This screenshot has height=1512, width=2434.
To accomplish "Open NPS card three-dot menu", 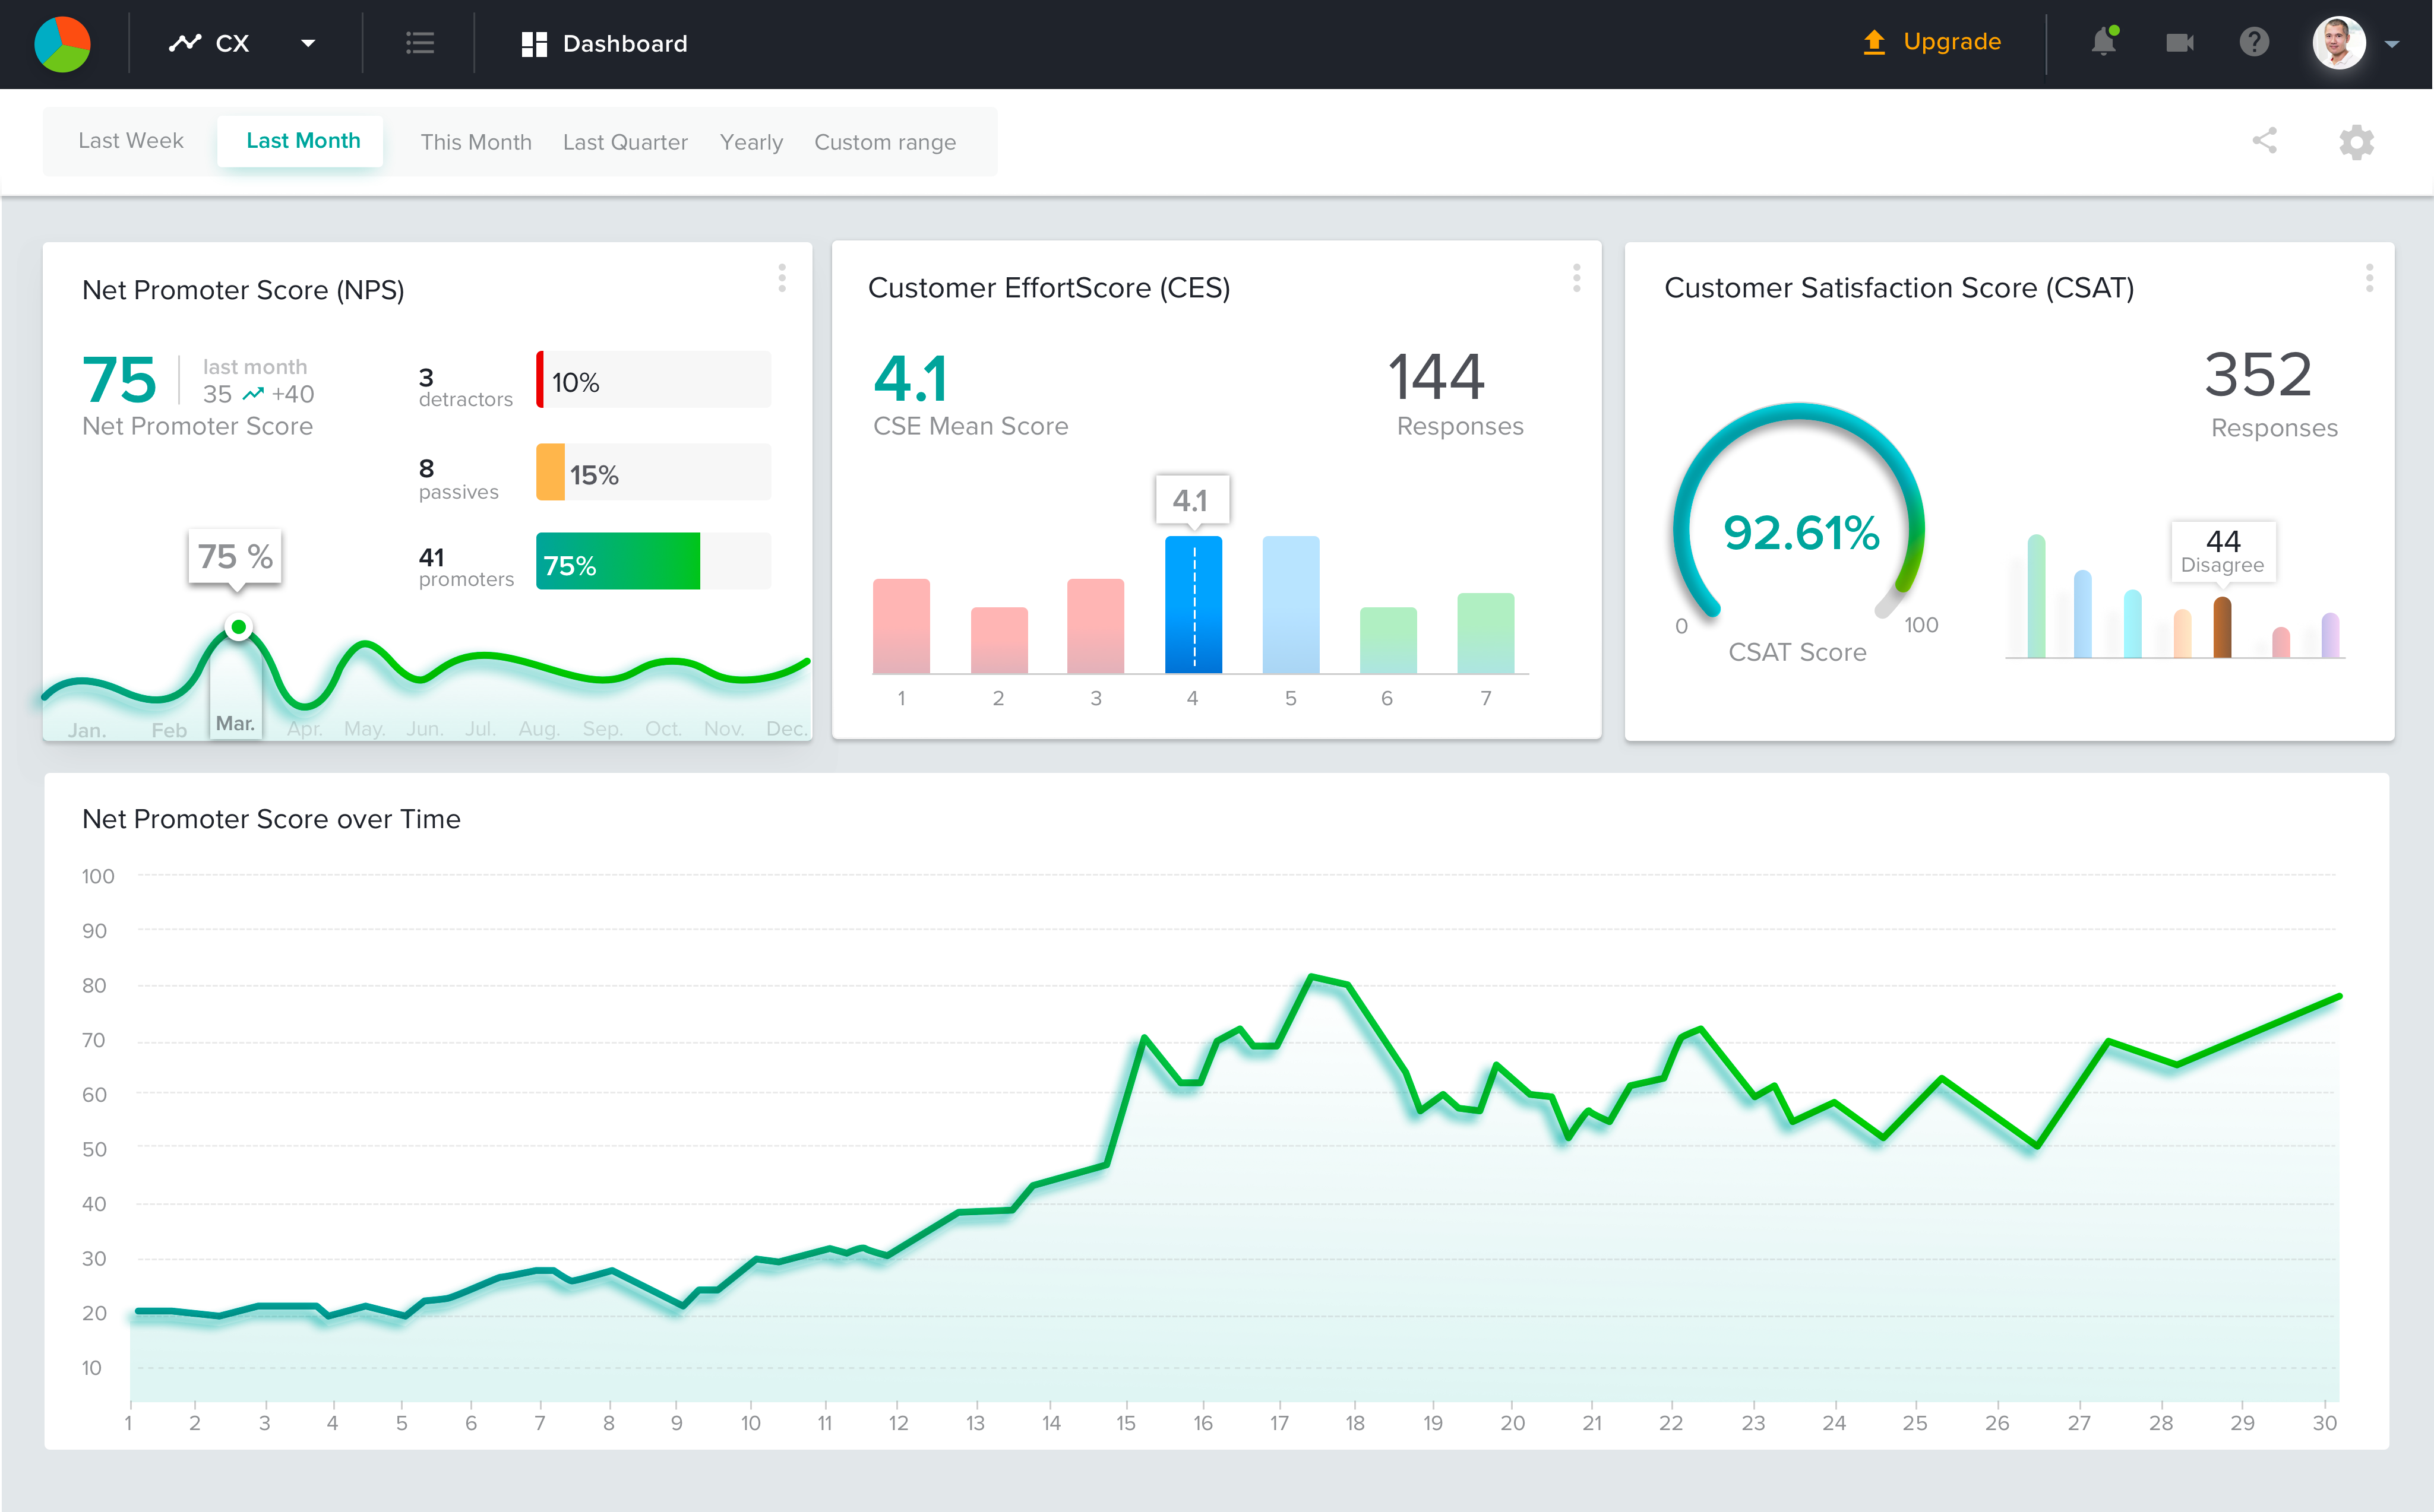I will point(781,278).
